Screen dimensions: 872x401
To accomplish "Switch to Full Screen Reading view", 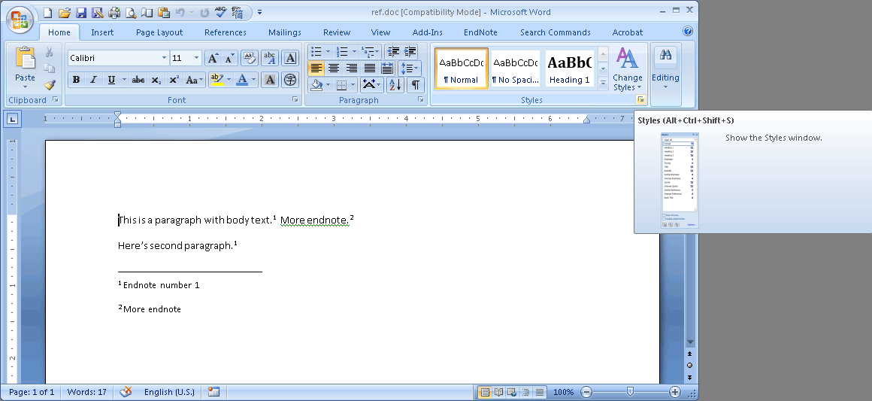I will coord(499,392).
